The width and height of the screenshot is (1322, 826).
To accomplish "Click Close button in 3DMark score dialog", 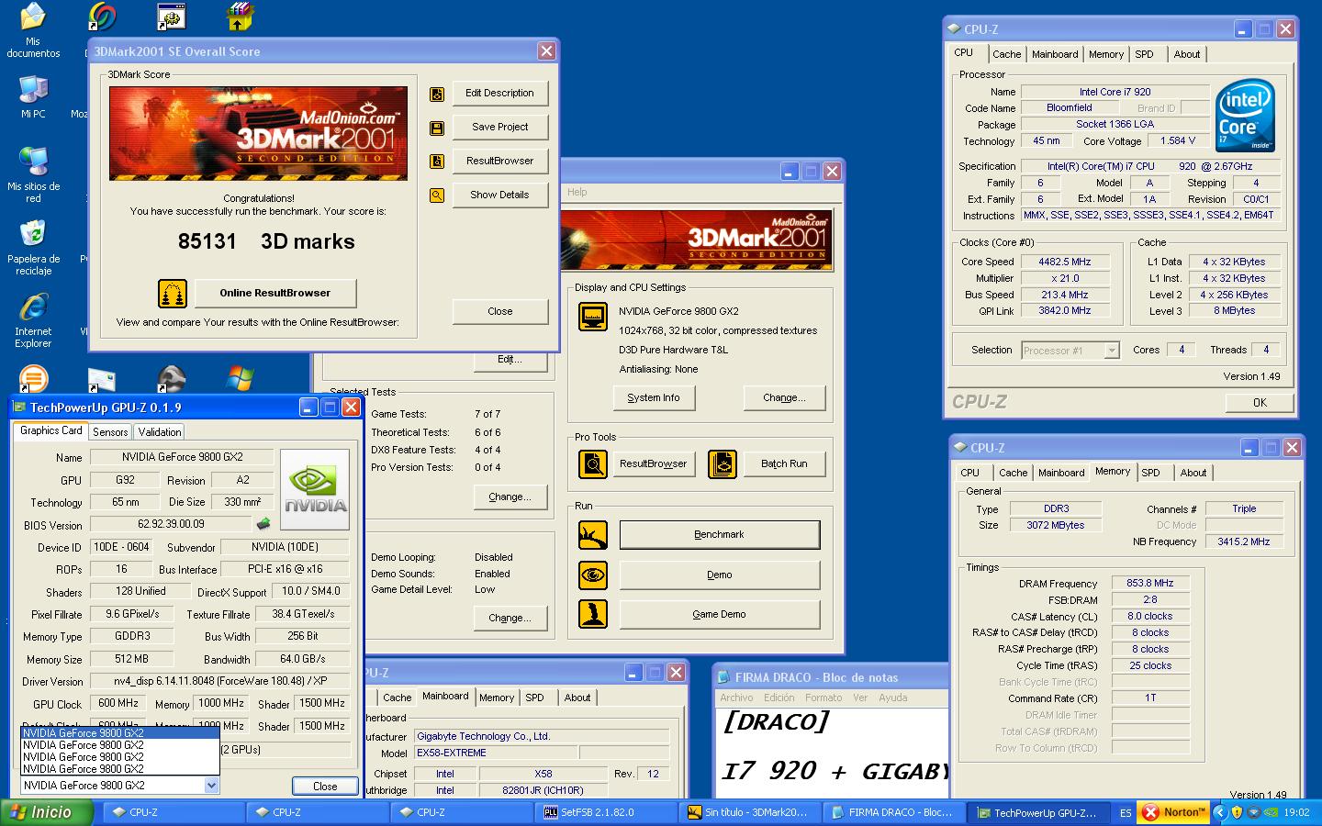I will point(499,312).
